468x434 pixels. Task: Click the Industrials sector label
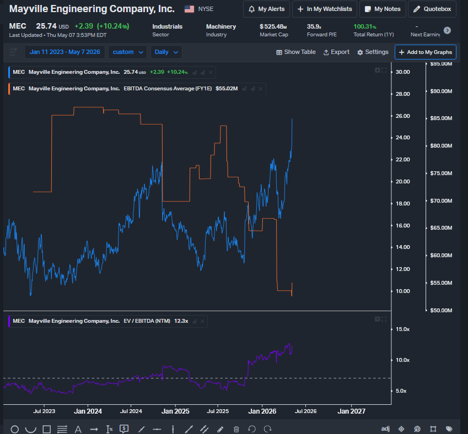(167, 26)
